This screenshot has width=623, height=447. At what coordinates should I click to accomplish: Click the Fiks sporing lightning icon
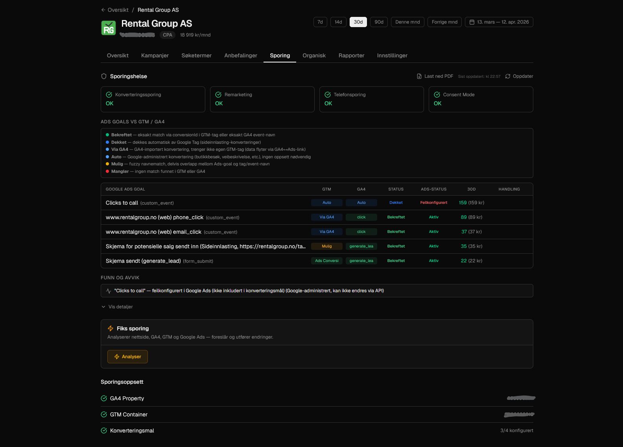point(111,328)
